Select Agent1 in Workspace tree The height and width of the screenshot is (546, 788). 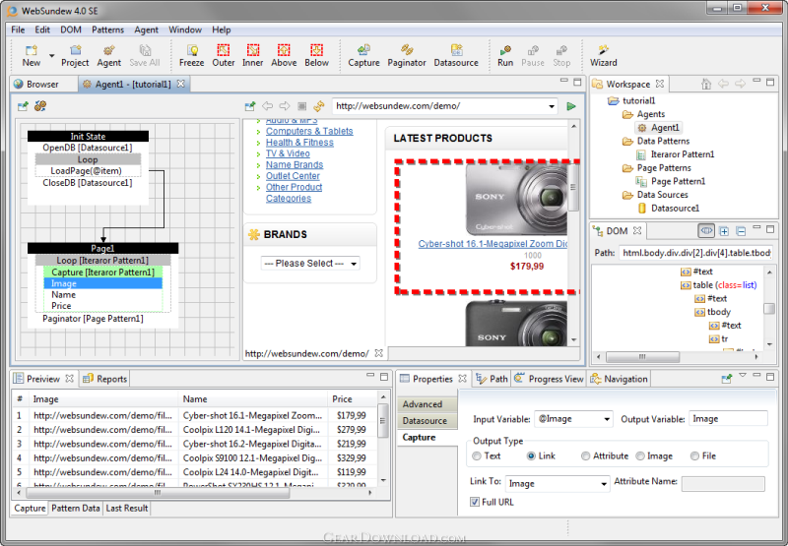pos(659,128)
